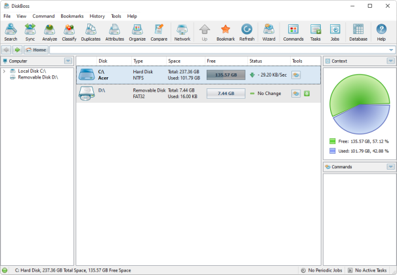397x275 pixels.
Task: Navigate back with the left arrow
Action: coord(7,50)
